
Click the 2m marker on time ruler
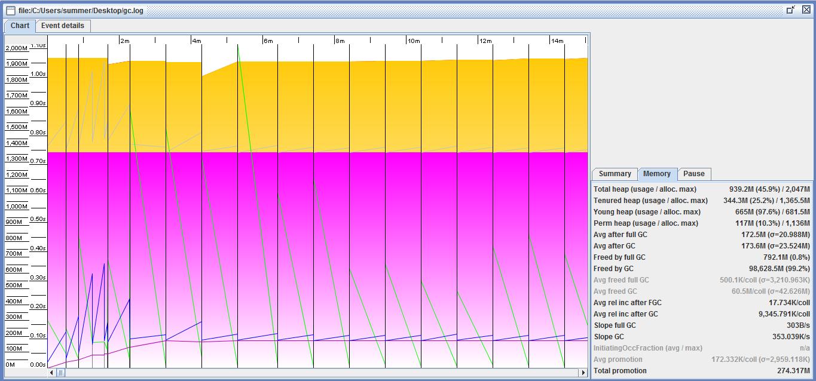(x=124, y=41)
